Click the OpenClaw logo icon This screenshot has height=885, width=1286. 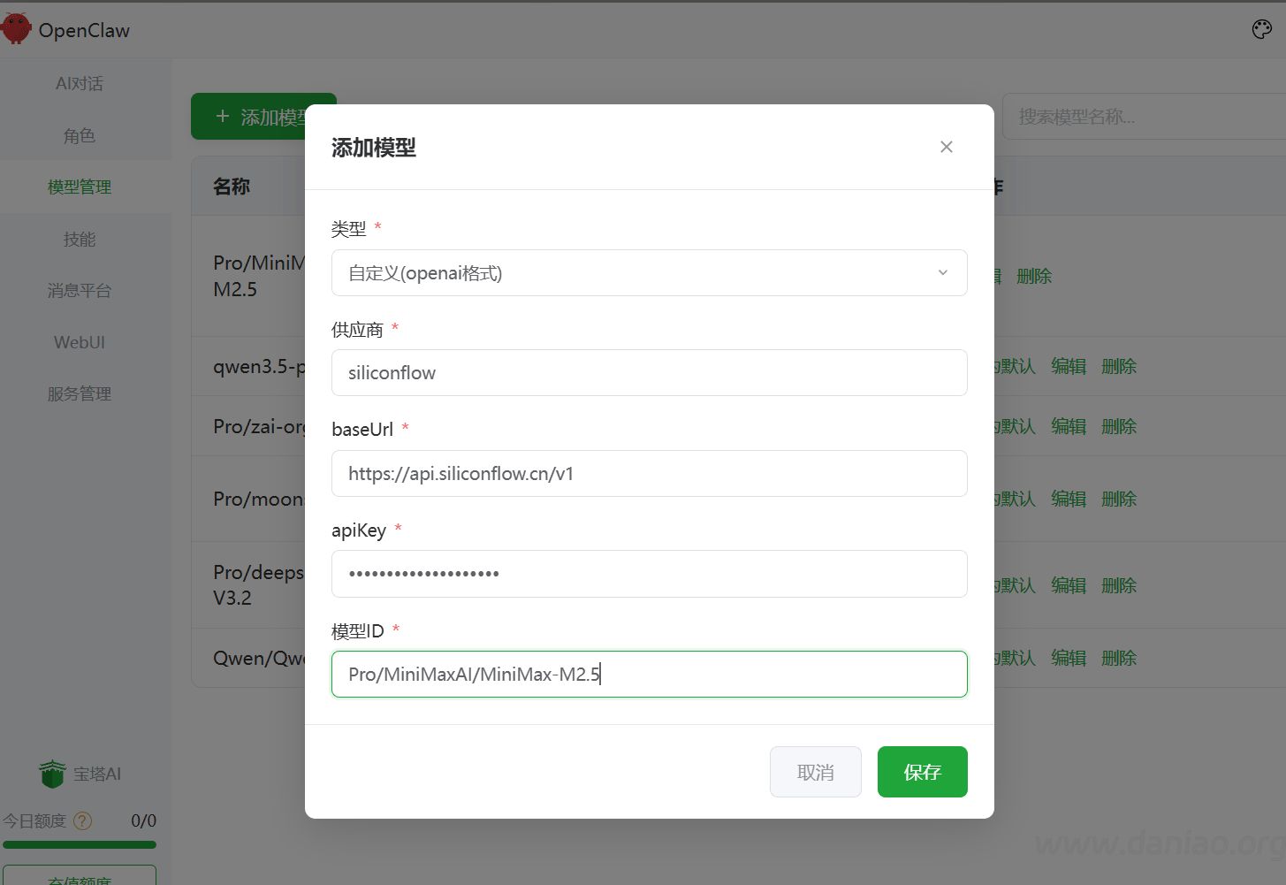pyautogui.click(x=16, y=29)
